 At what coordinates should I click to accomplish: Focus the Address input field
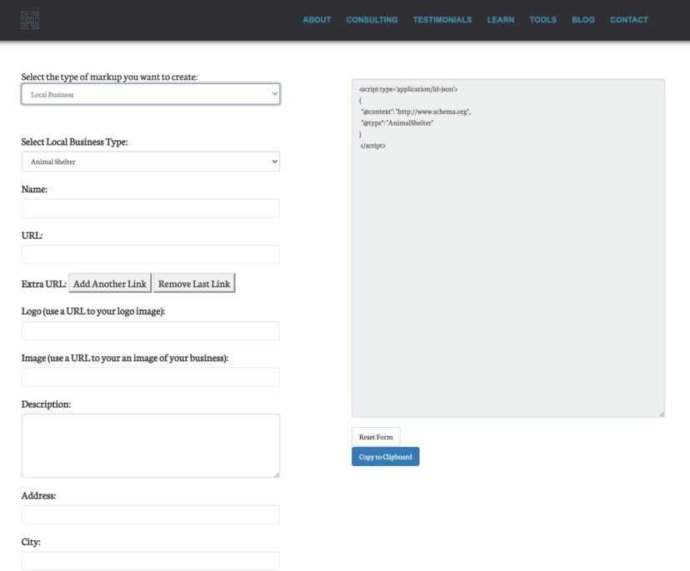pyautogui.click(x=151, y=514)
